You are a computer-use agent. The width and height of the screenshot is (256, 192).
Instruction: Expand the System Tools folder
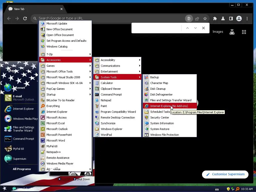(x=117, y=77)
